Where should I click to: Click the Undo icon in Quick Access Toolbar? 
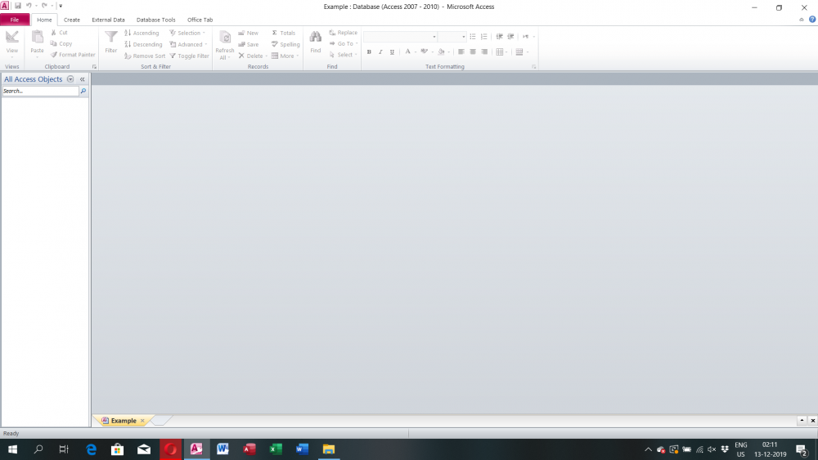[x=29, y=6]
